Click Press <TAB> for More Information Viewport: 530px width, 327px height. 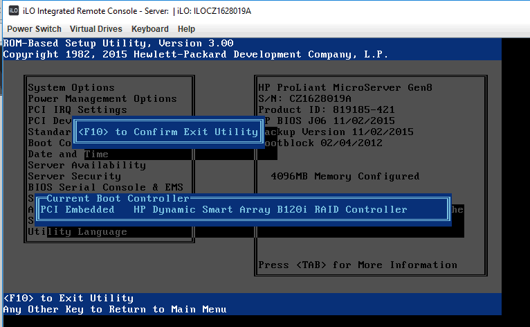pos(358,265)
